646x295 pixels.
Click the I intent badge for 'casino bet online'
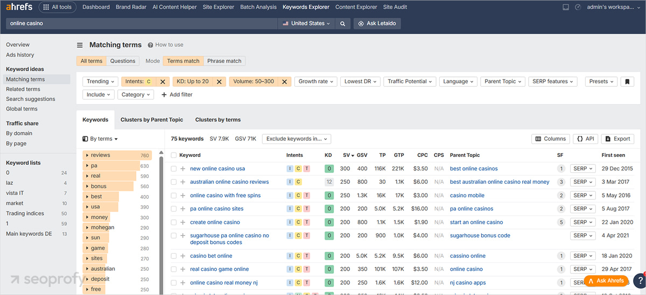[290, 256]
